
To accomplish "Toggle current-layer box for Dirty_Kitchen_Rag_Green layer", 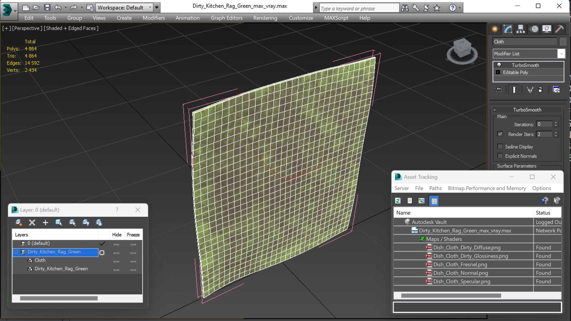I will tap(102, 252).
